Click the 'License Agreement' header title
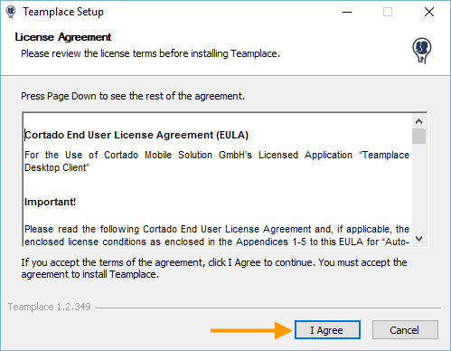Viewport: 451px width, 351px height. [63, 37]
